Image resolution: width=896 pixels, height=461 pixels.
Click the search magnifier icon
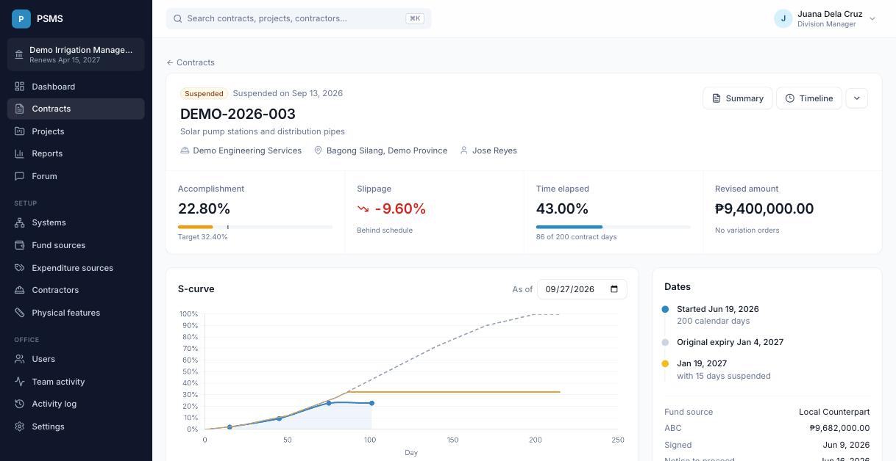[x=177, y=18]
